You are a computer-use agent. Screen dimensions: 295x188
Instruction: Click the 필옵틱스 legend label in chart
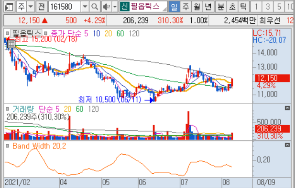pyautogui.click(x=26, y=34)
